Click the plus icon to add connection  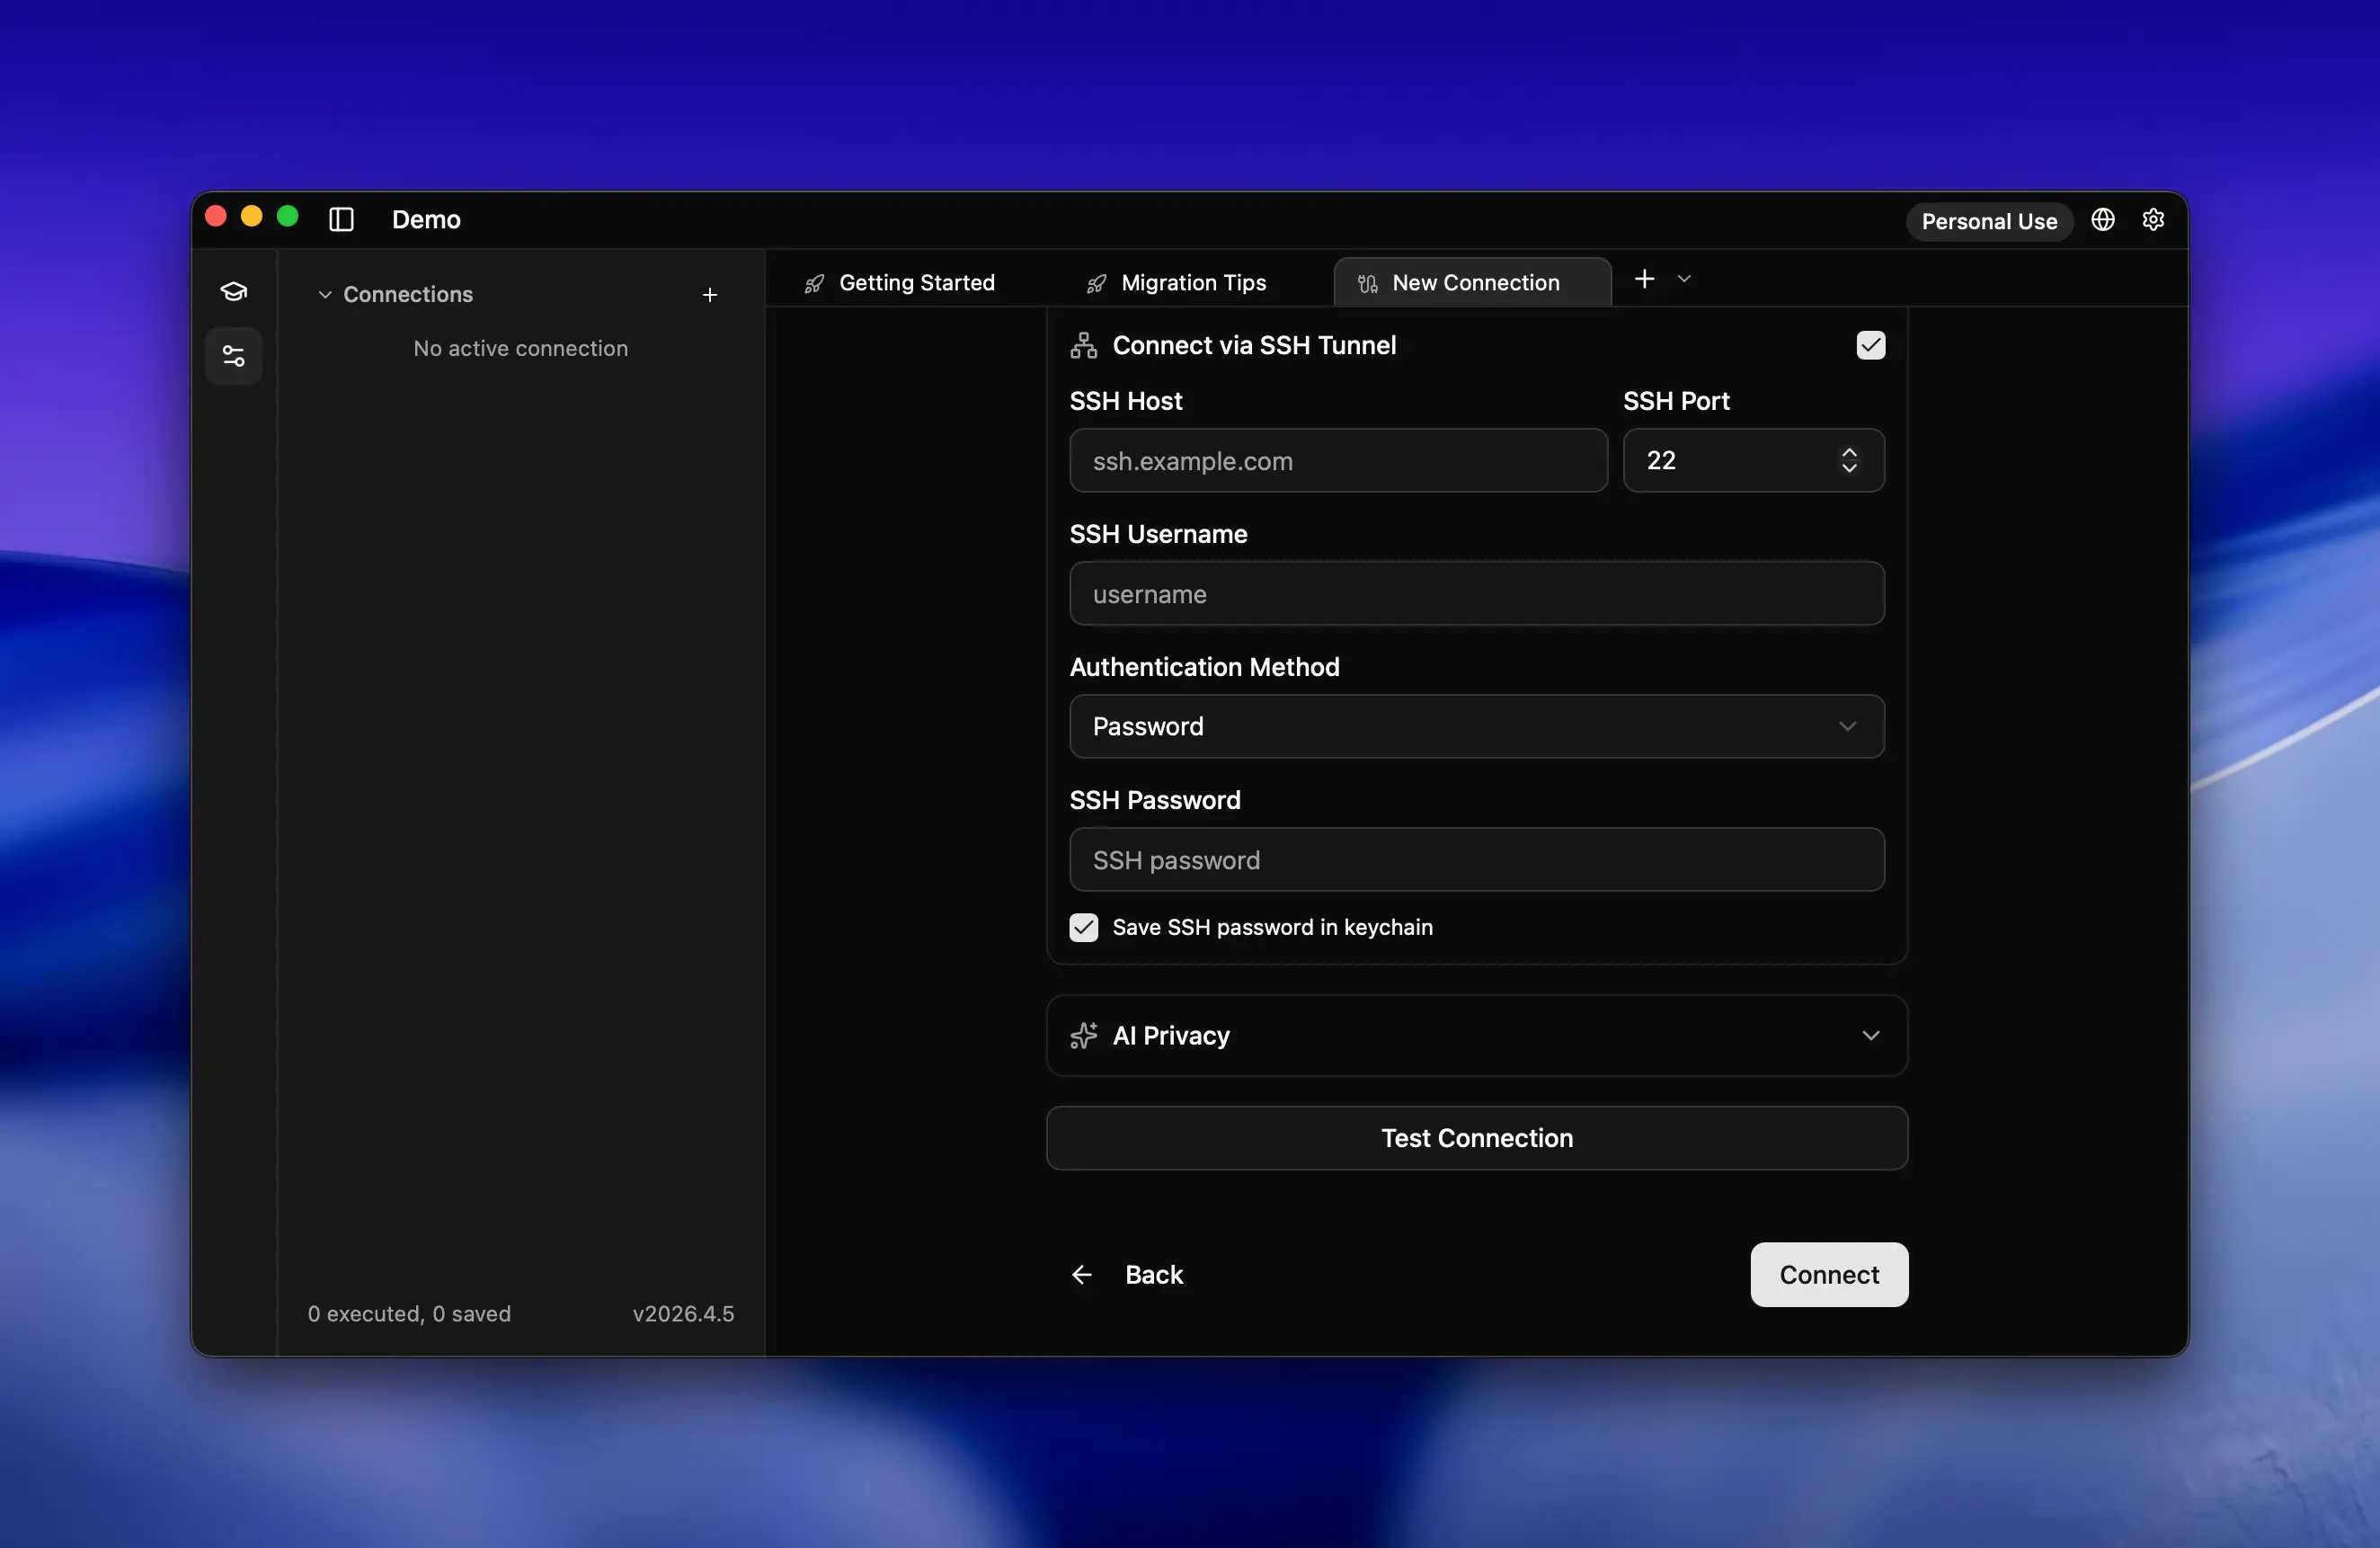(709, 295)
